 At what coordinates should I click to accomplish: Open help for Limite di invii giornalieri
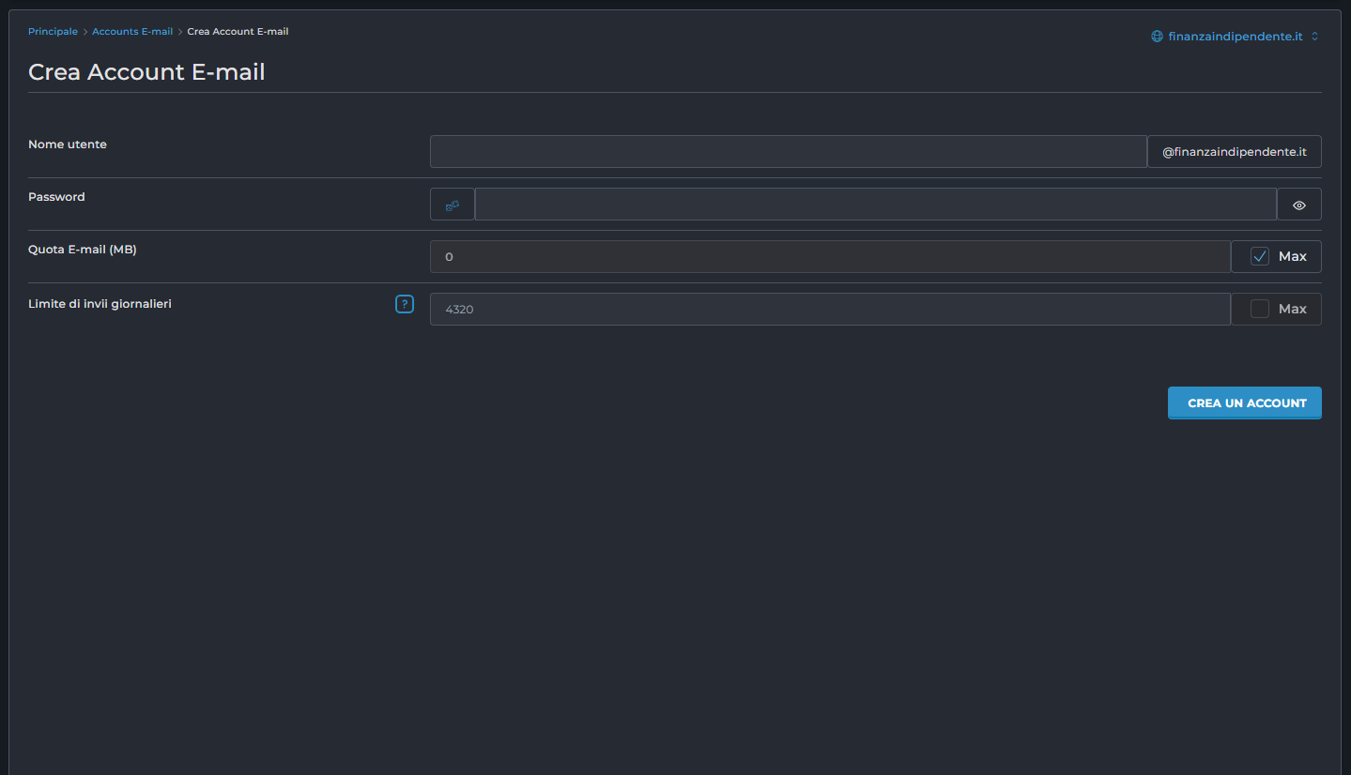(405, 304)
